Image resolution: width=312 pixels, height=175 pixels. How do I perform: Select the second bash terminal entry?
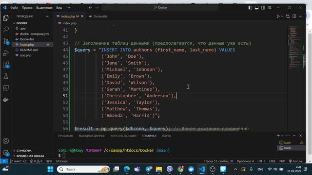tap(292, 148)
